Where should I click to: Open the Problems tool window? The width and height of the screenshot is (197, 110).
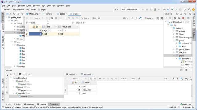tap(29, 104)
